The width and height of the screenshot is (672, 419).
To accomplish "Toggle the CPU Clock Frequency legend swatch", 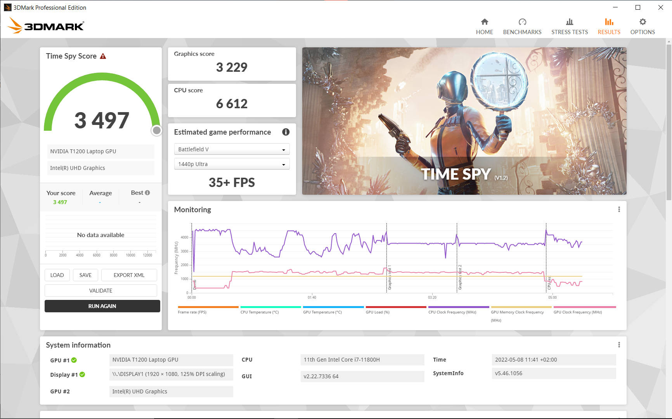I will pyautogui.click(x=459, y=307).
